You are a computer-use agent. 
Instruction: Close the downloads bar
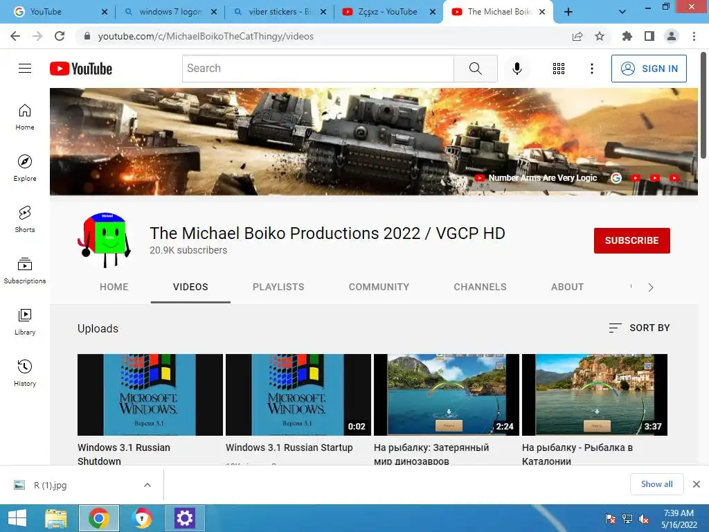click(697, 484)
